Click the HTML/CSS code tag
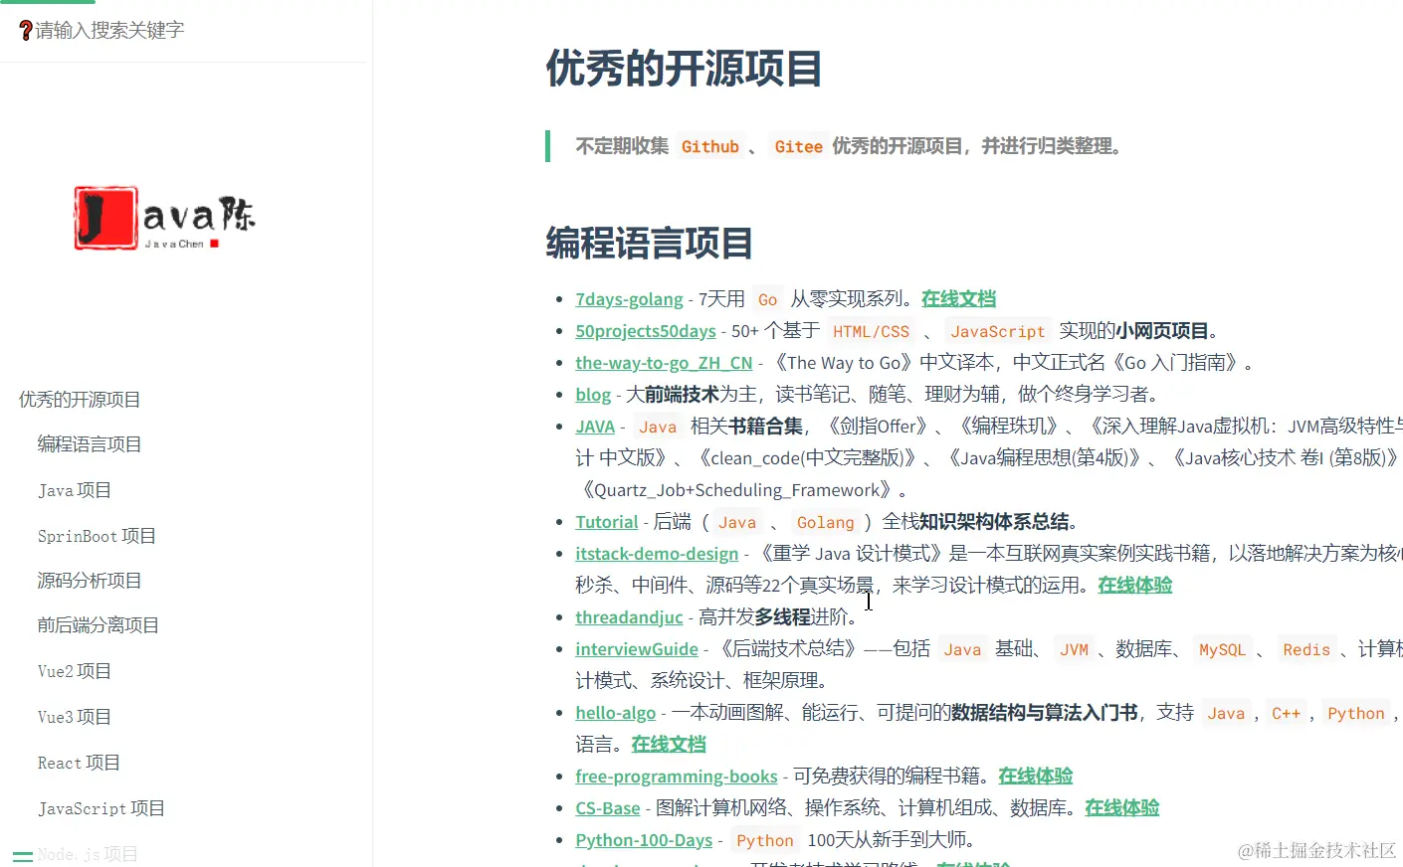This screenshot has height=867, width=1403. click(x=872, y=331)
